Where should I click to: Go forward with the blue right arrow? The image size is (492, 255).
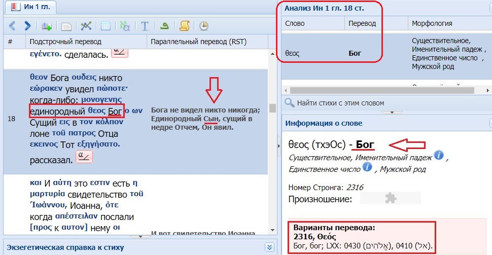27,25
